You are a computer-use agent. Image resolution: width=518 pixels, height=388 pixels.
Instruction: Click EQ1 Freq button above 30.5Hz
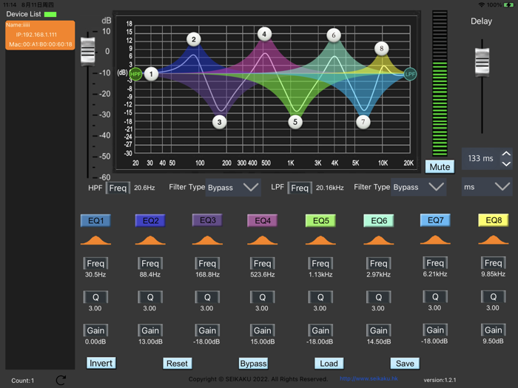tap(95, 264)
